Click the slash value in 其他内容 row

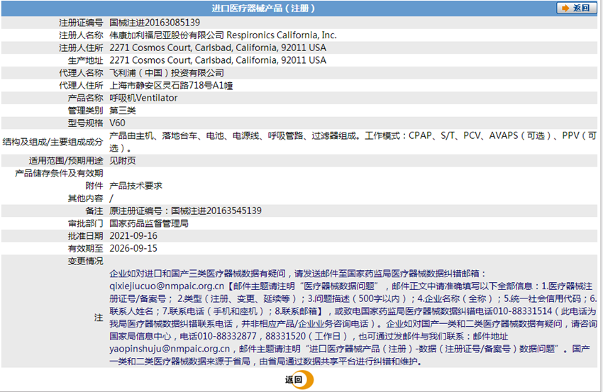tap(111, 198)
